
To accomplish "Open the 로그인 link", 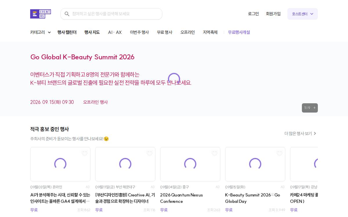I will [x=253, y=14].
